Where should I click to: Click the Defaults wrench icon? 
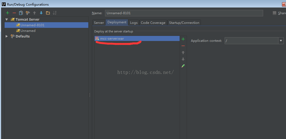[x=13, y=36]
